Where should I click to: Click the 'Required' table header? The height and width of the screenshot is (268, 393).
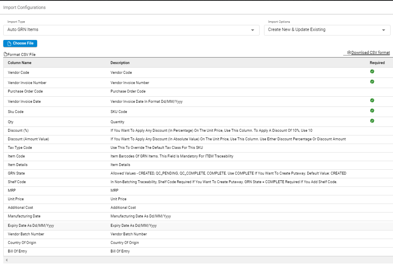coord(377,63)
